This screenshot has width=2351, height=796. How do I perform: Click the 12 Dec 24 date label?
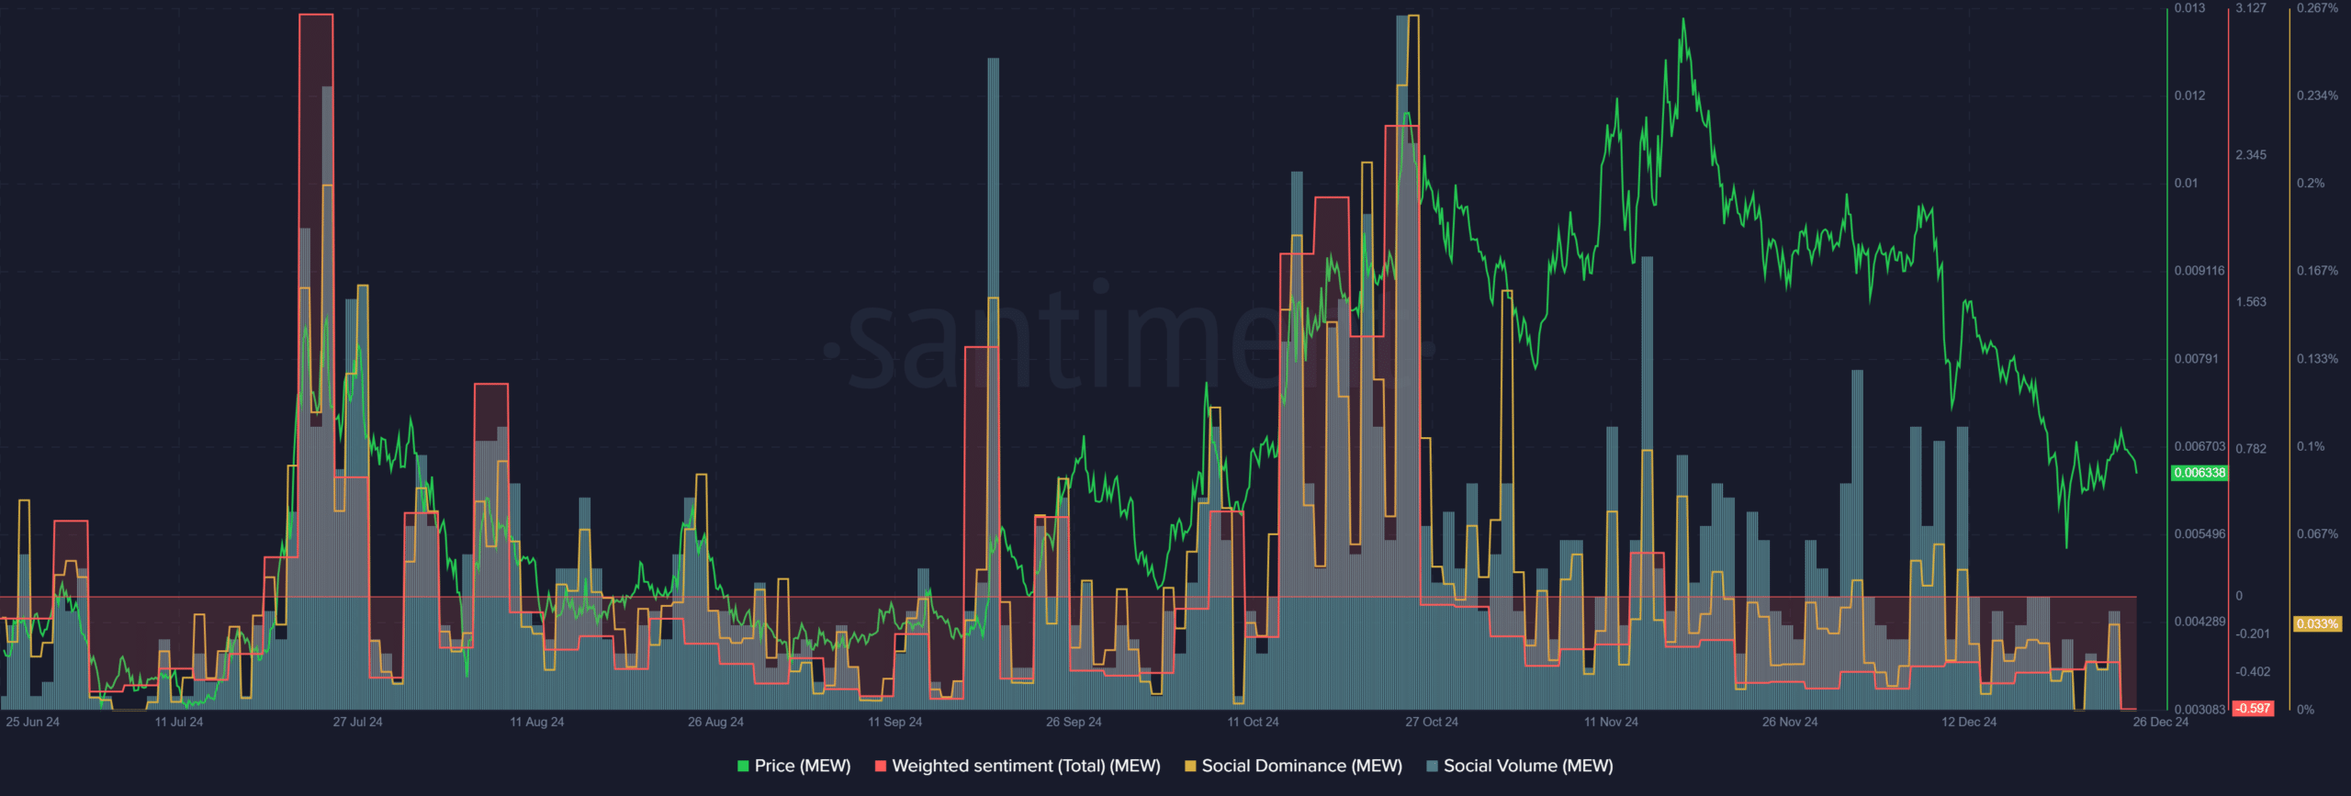(1969, 722)
